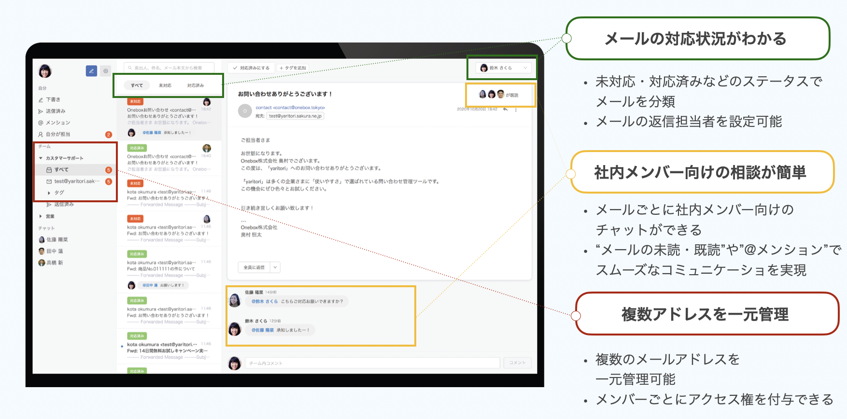This screenshot has width=847, height=419.
Task: Click the 全員に返信 reply-all button
Action: tap(254, 267)
